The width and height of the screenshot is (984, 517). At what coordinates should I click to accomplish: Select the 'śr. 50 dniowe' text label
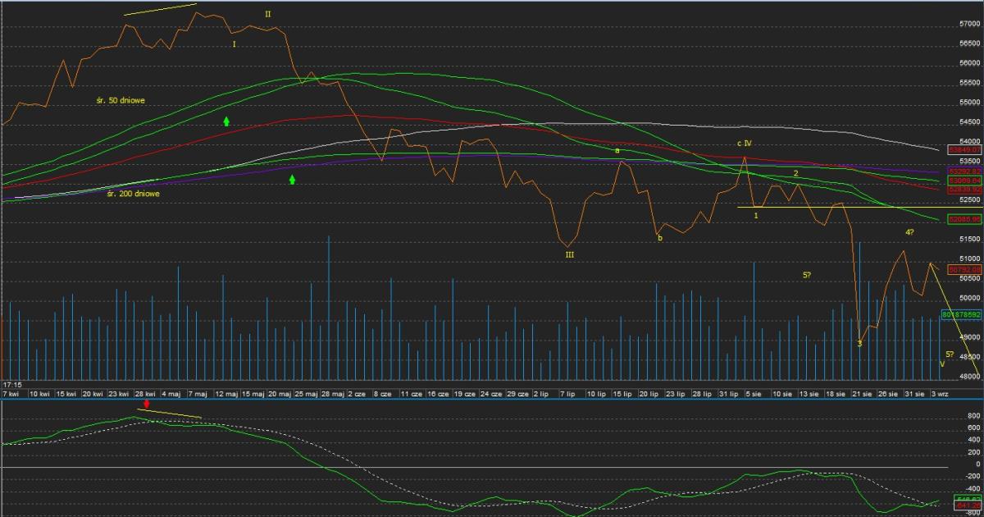[x=121, y=100]
